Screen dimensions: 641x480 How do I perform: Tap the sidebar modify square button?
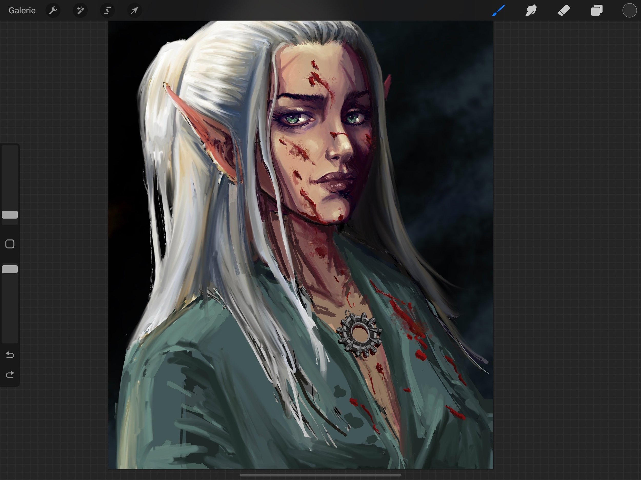[10, 244]
